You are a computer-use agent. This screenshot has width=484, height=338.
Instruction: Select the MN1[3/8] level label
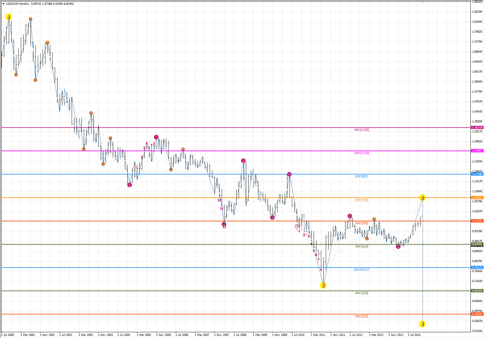[x=361, y=293]
